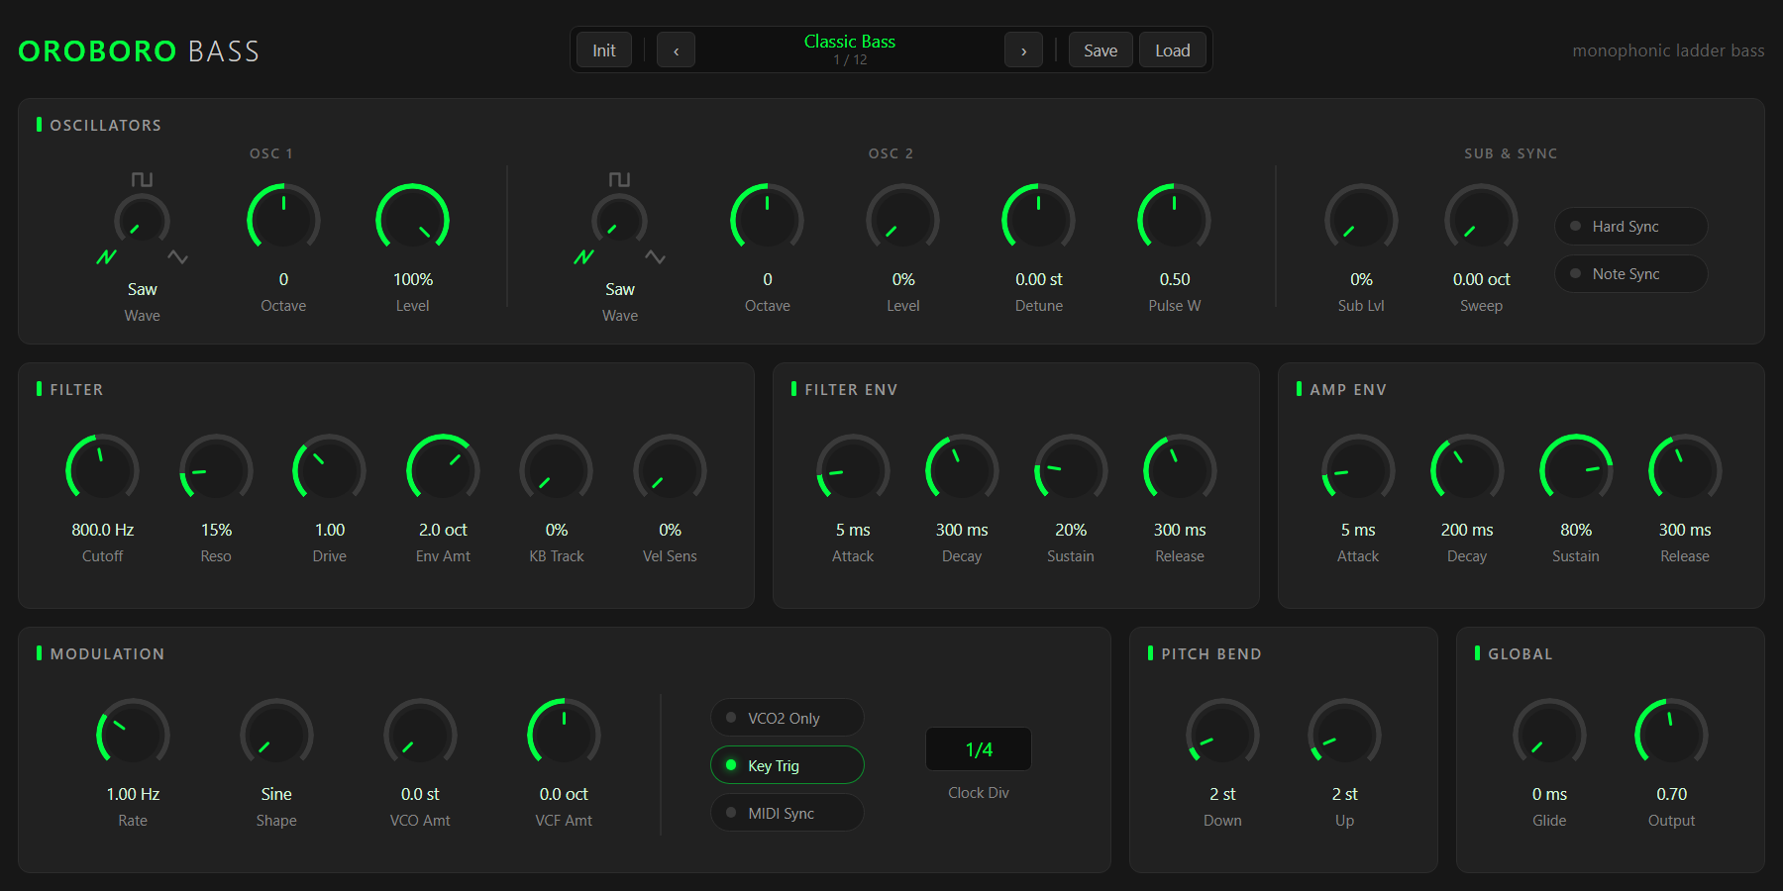Screen dimensions: 1783x891
Task: Click the Amp Env Decay knob
Action: pos(1467,470)
